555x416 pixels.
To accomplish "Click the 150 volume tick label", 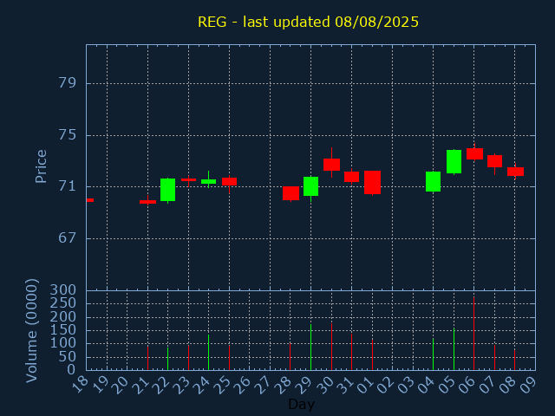I will 63,330.
